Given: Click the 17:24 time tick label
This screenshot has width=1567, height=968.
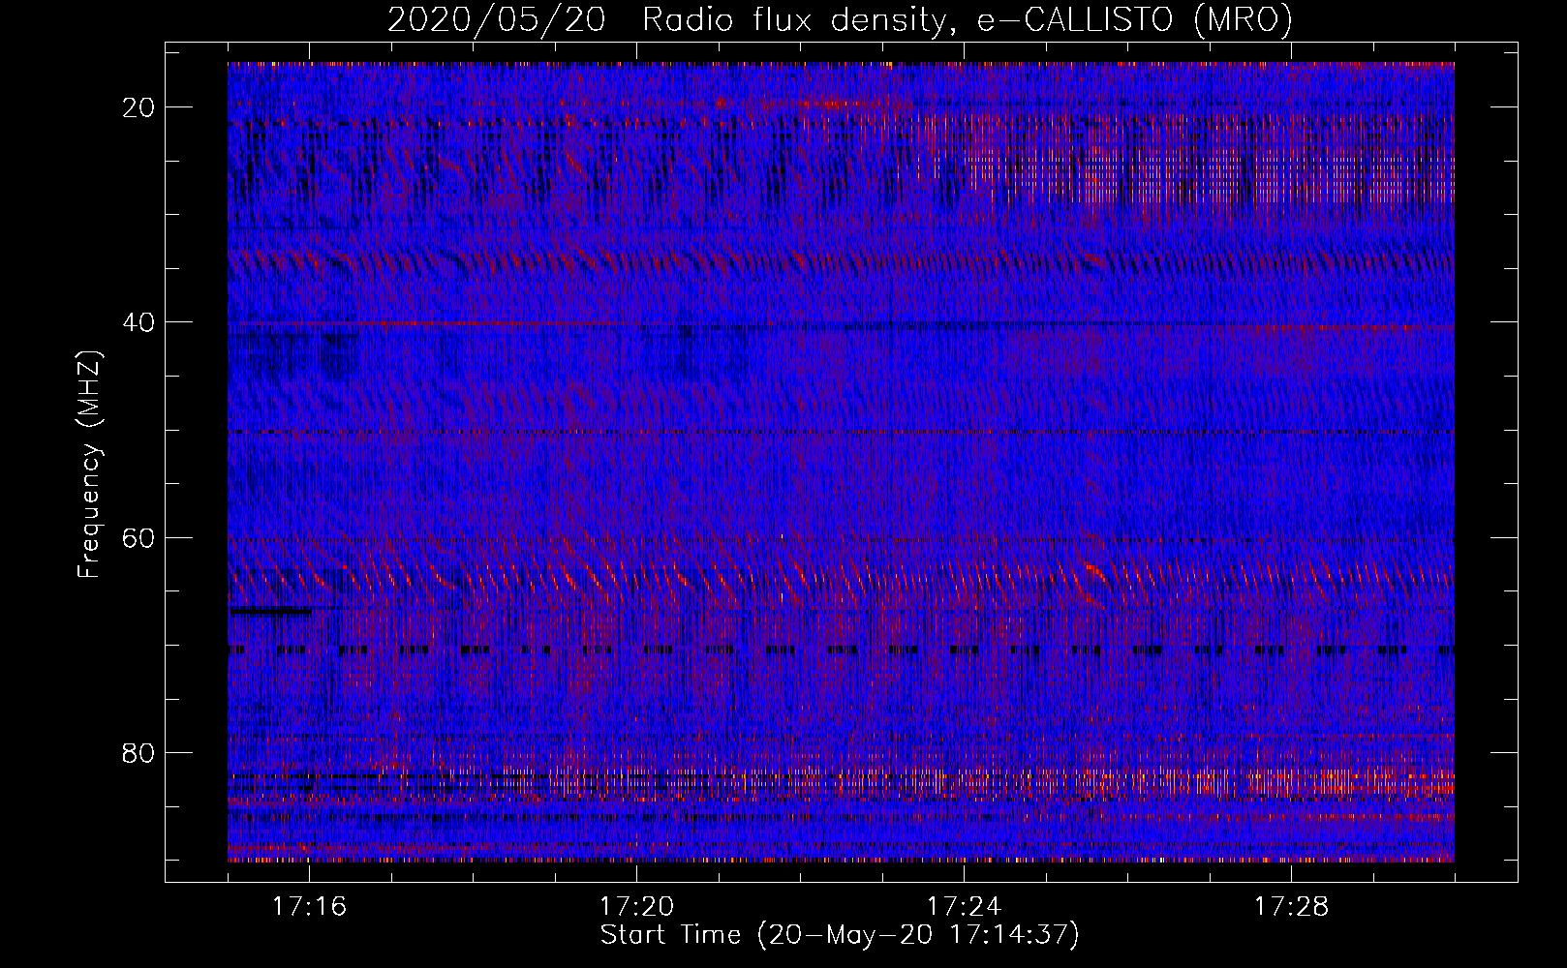Looking at the screenshot, I should coord(964,907).
